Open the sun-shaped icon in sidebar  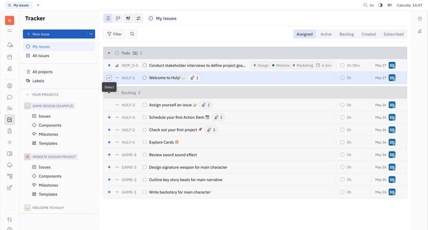tap(10, 143)
